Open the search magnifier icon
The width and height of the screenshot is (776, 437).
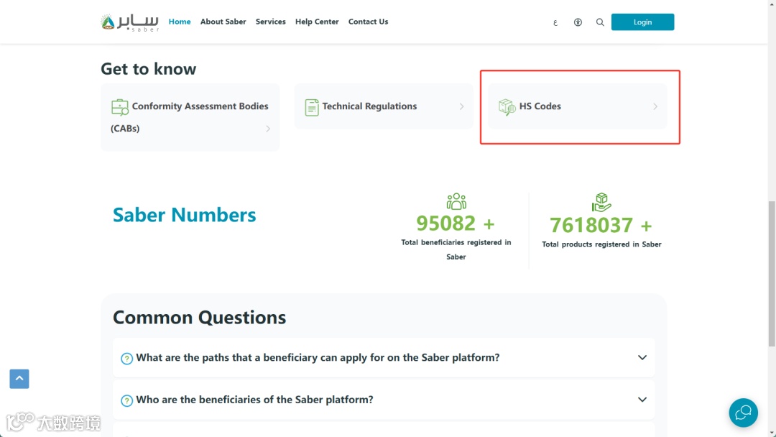[x=600, y=22]
